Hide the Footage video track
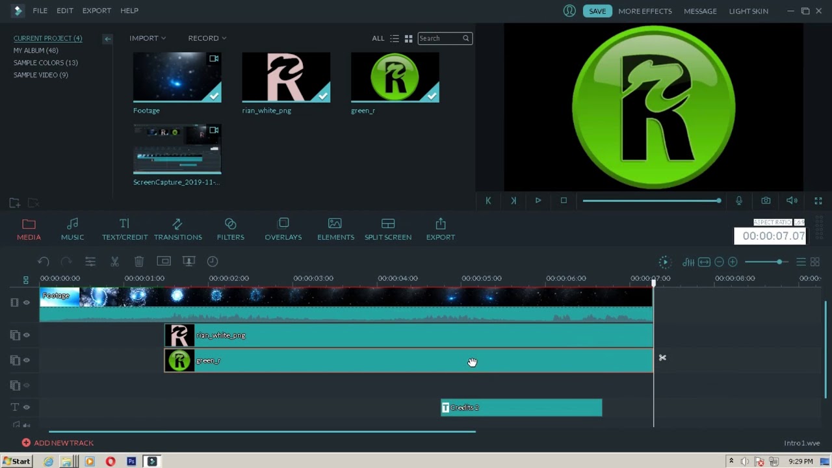The width and height of the screenshot is (832, 468). coord(27,302)
